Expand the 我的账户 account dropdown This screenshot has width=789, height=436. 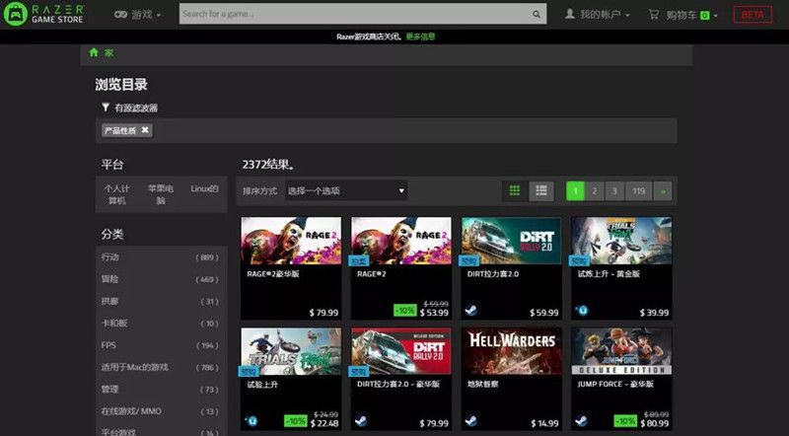coord(598,14)
